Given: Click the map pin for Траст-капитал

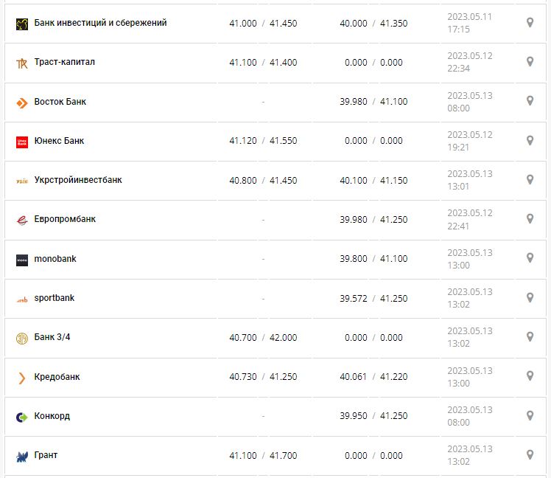Looking at the screenshot, I should tap(530, 62).
